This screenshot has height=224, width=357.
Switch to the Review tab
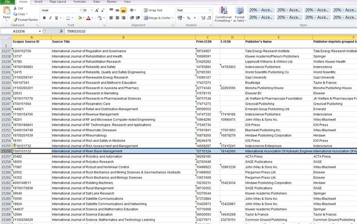click(x=112, y=2)
